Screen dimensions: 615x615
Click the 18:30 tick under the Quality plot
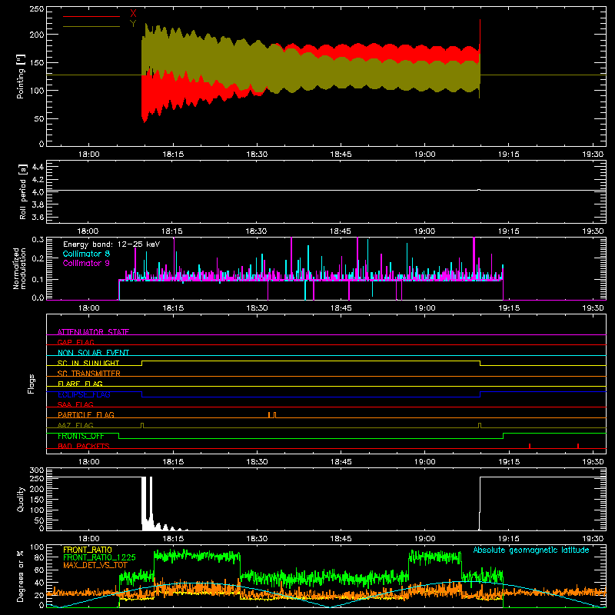257,539
